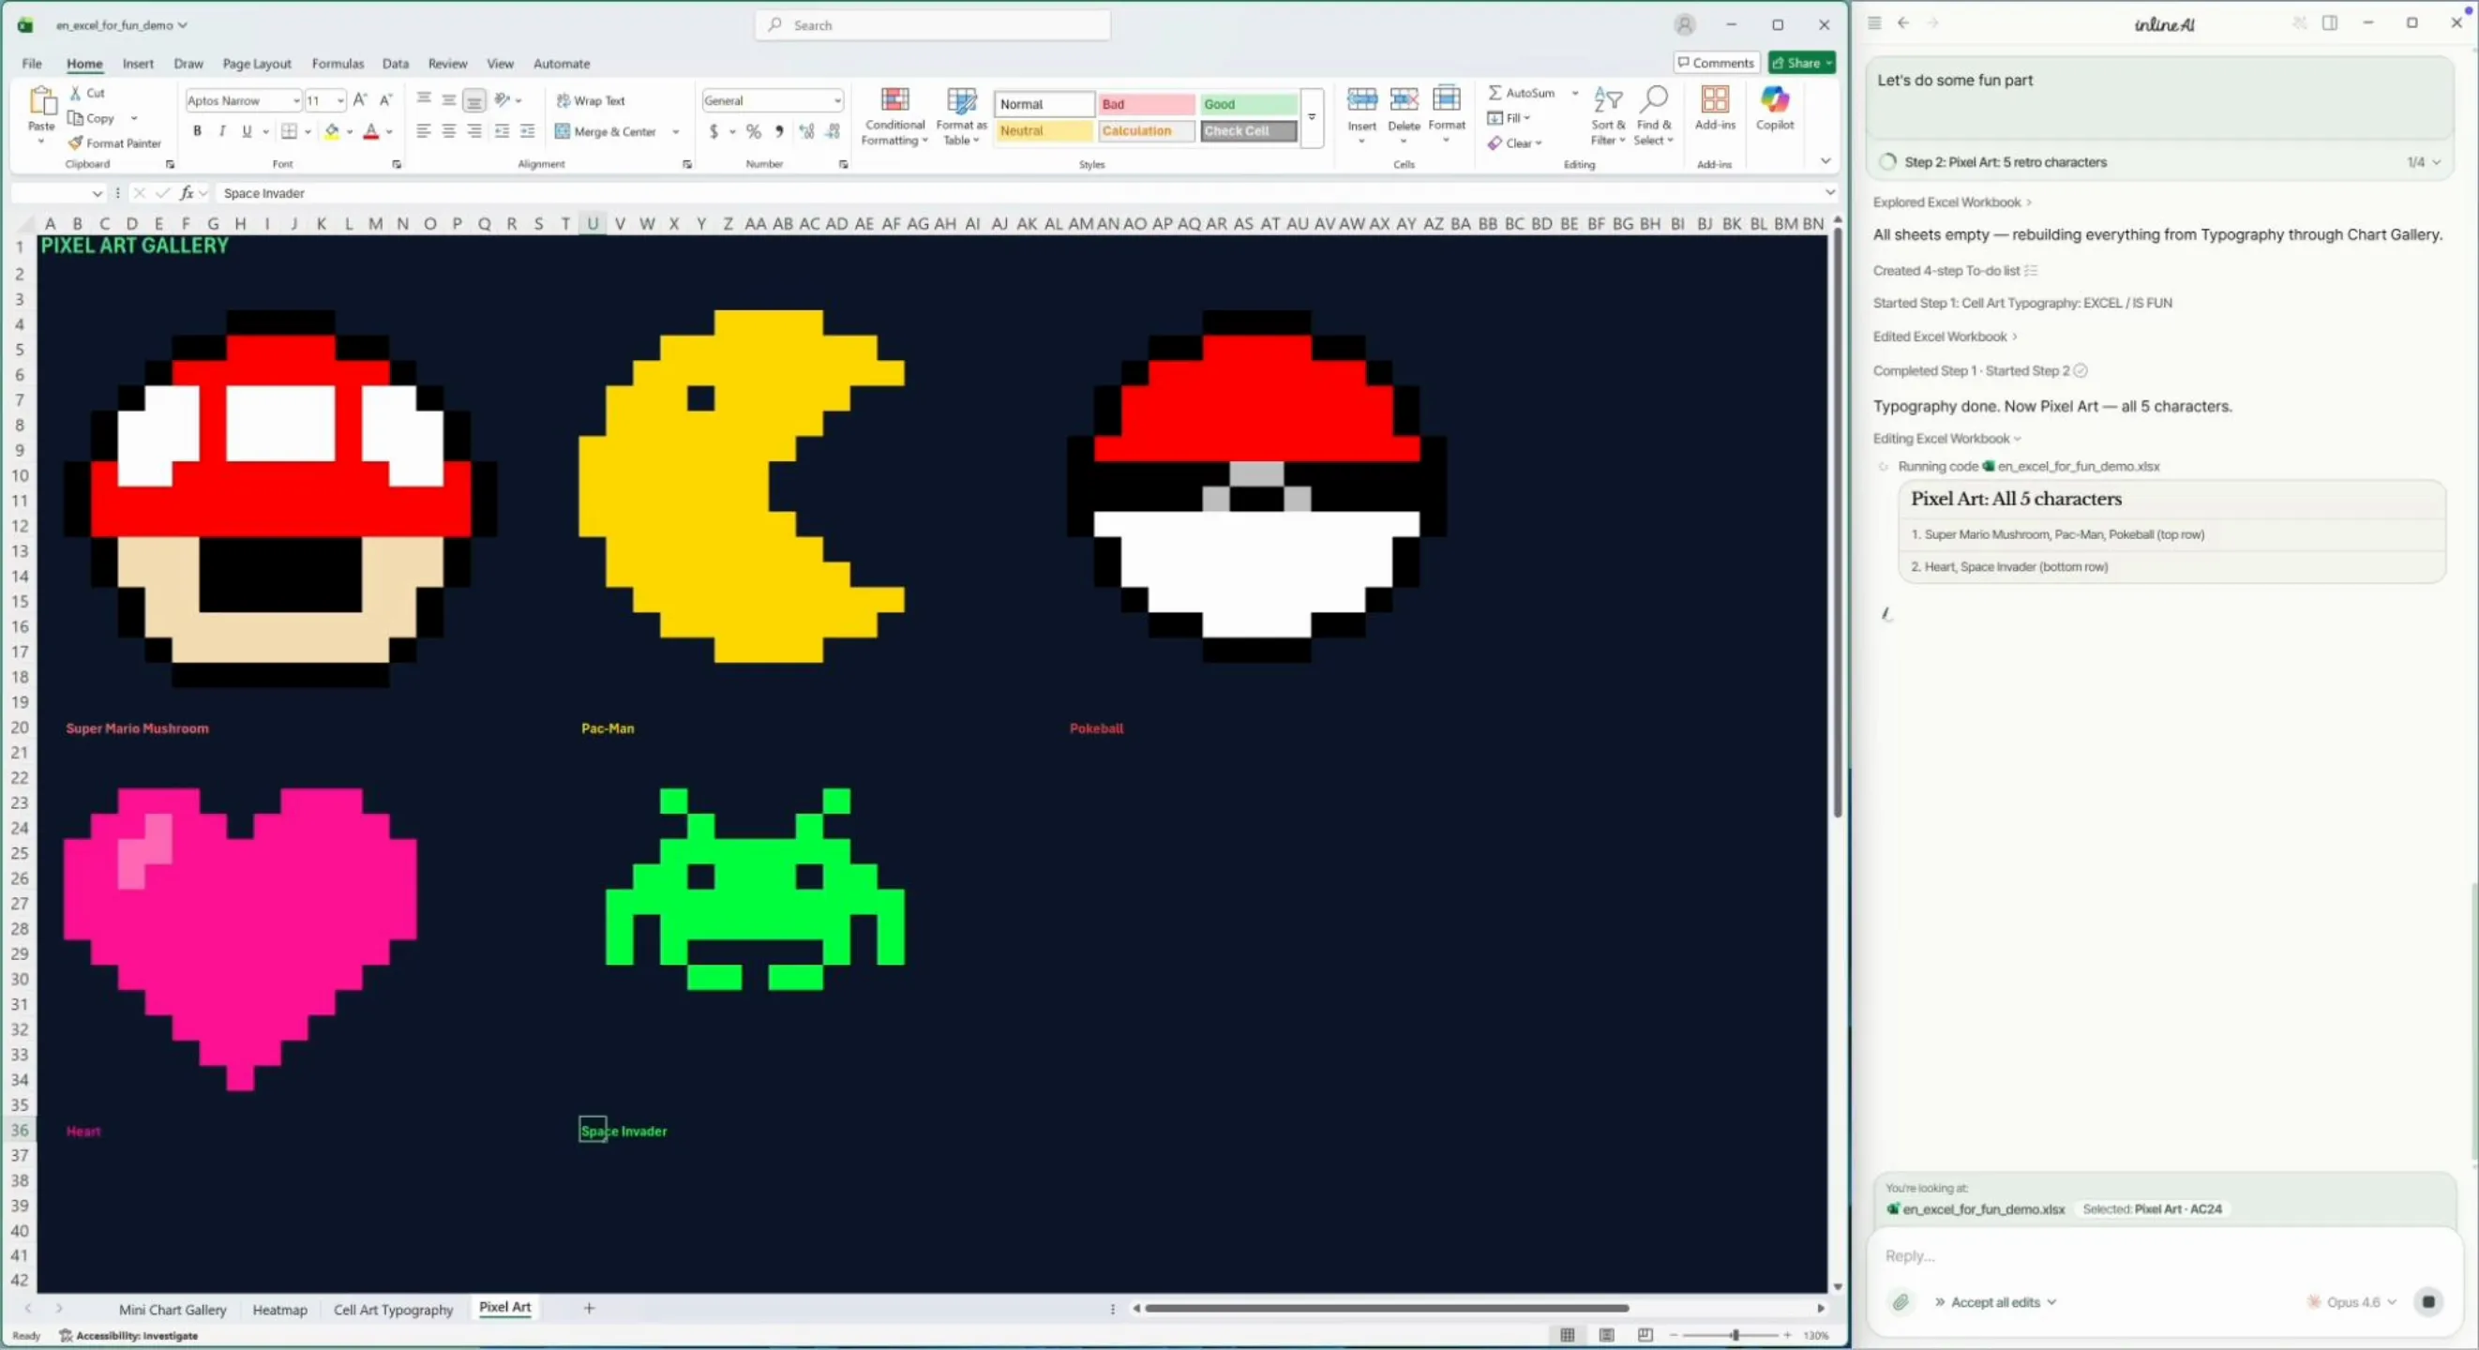Expand the General number format dropdown
Image resolution: width=2479 pixels, height=1350 pixels.
836,100
